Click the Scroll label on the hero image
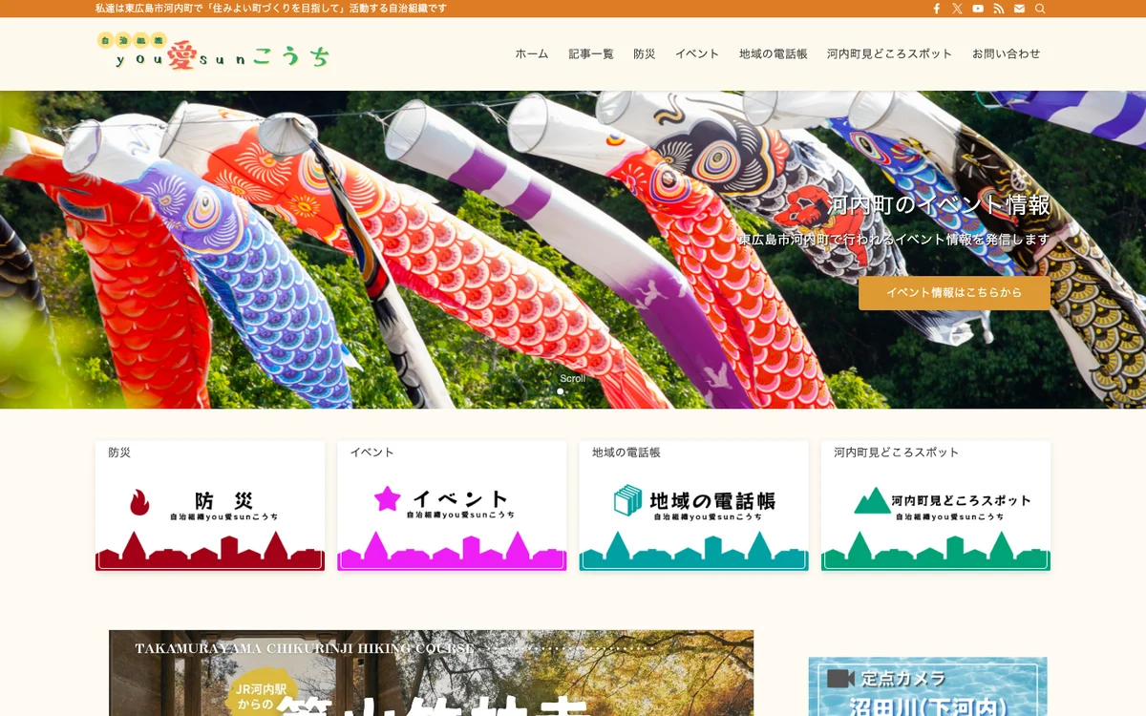The height and width of the screenshot is (716, 1146). point(573,378)
